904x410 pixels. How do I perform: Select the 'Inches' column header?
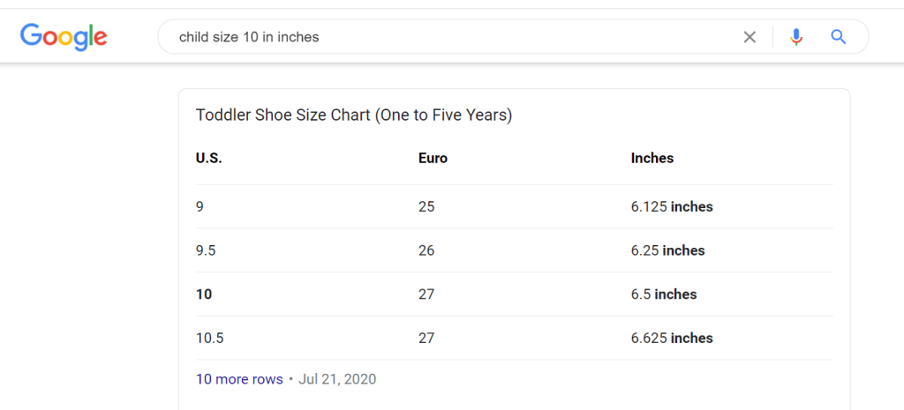click(652, 159)
